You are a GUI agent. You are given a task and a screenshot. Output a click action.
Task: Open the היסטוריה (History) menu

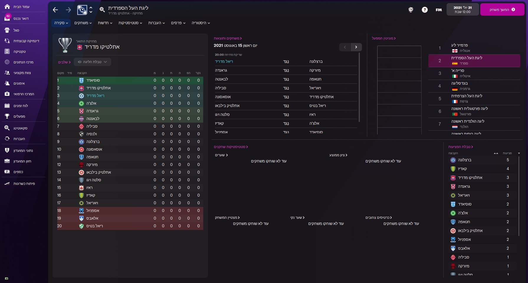coord(201,23)
